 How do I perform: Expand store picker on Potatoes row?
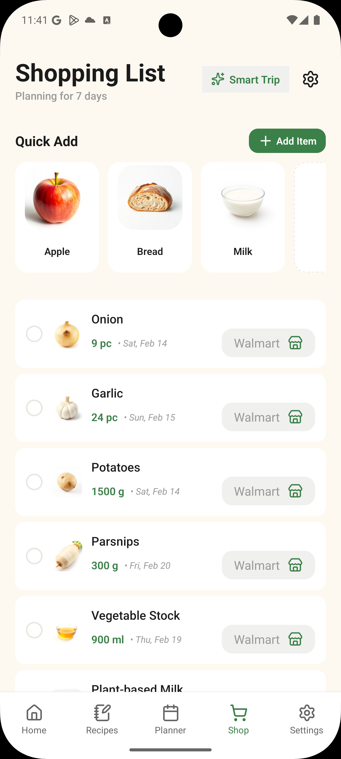268,491
